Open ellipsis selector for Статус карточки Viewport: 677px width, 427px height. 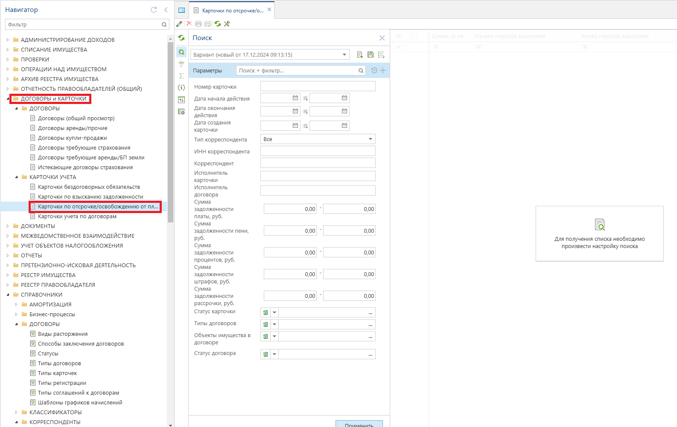pyautogui.click(x=371, y=313)
